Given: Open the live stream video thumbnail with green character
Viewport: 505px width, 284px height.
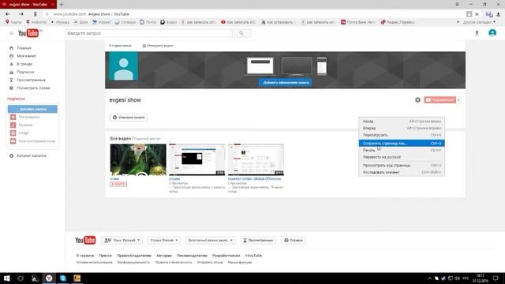Looking at the screenshot, I should 138,159.
